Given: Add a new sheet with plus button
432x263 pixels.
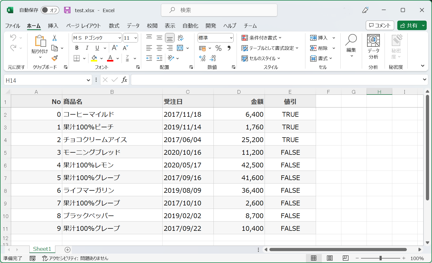Looking at the screenshot, I should click(68, 250).
